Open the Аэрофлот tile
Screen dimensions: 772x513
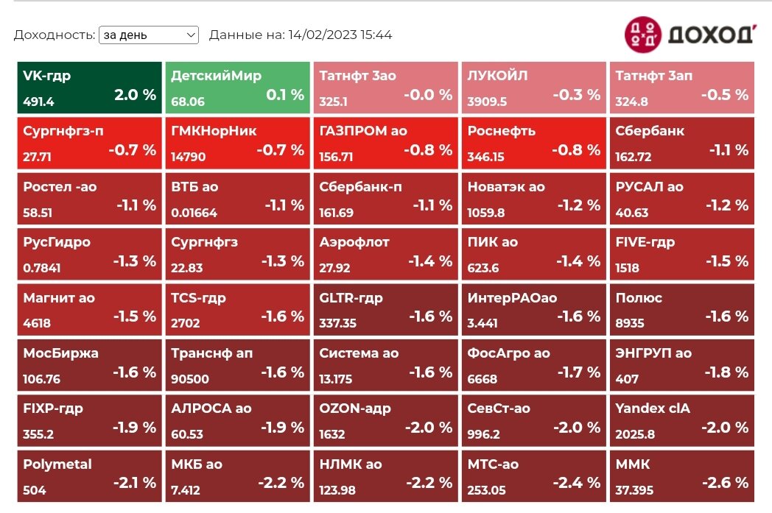point(386,254)
